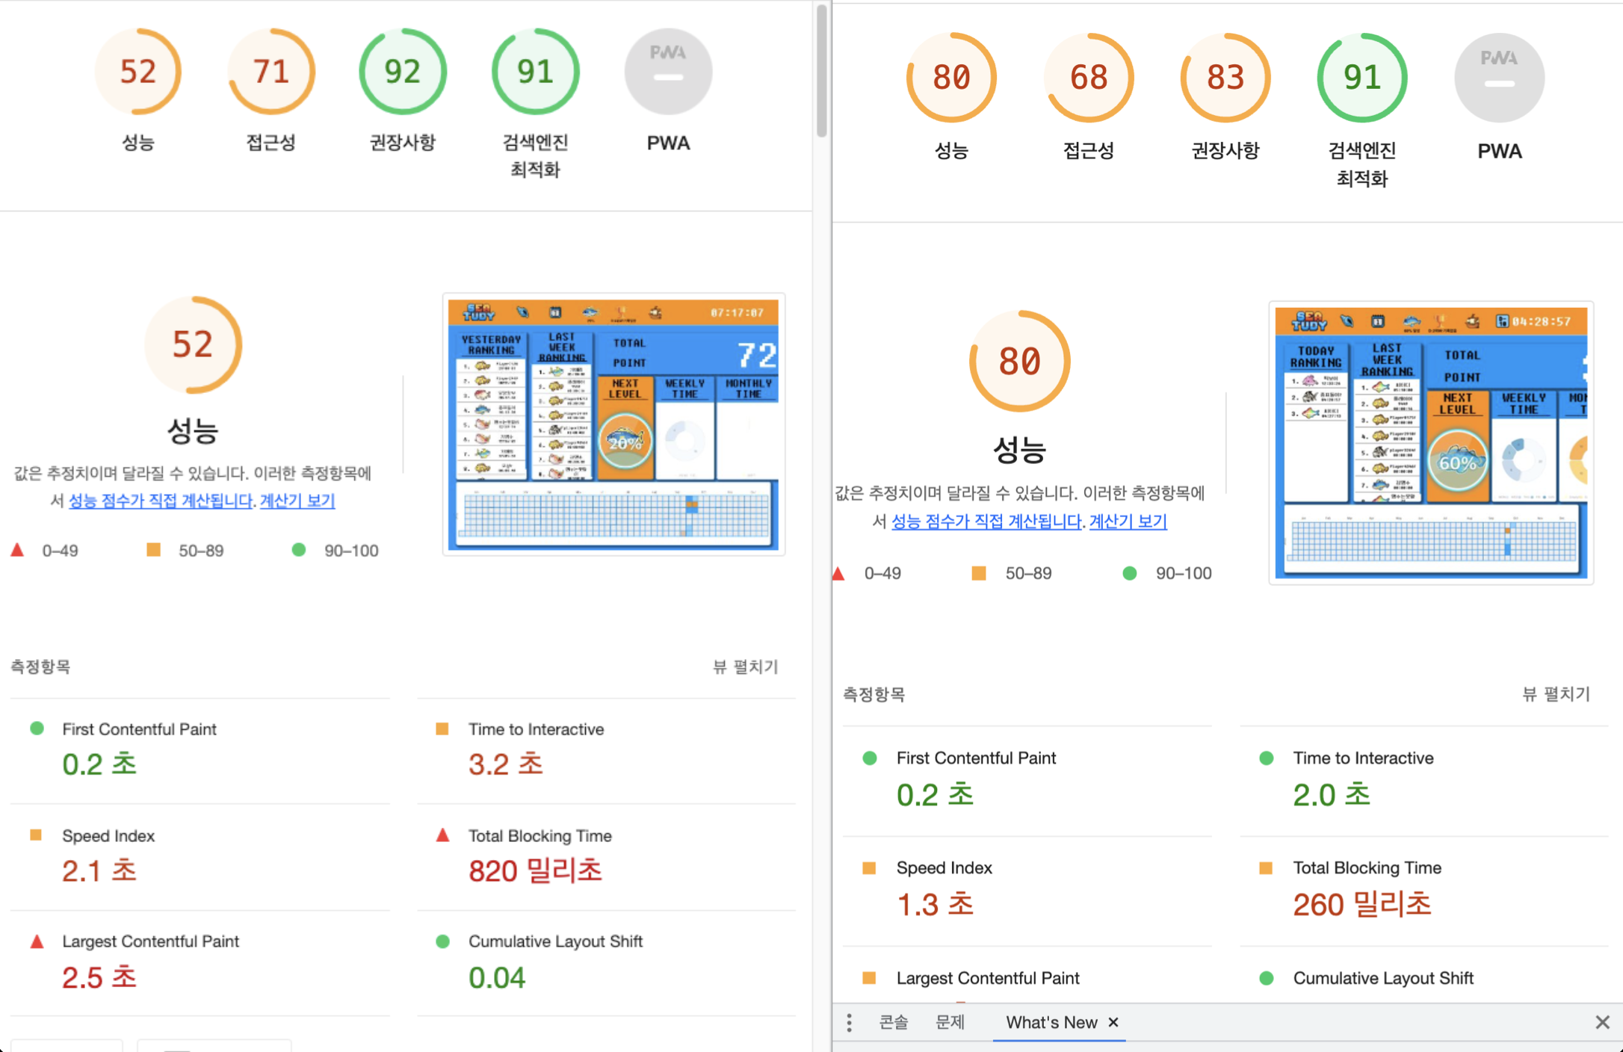Open left page screenshot thumbnail

pos(613,424)
